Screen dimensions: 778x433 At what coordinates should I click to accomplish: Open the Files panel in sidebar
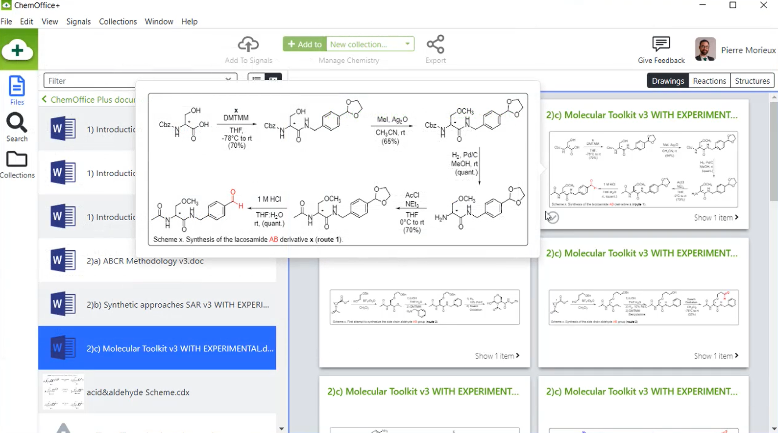pyautogui.click(x=17, y=91)
